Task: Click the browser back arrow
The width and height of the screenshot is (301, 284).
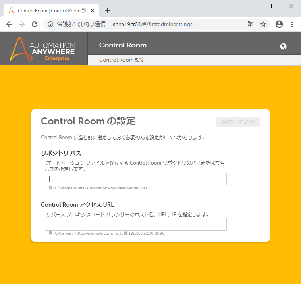Action: tap(9, 24)
